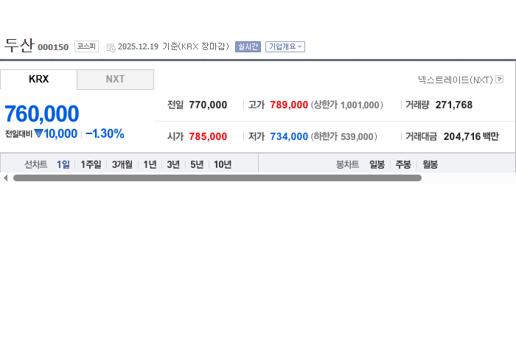Click the stock name 두산
This screenshot has width=516, height=361.
click(19, 46)
